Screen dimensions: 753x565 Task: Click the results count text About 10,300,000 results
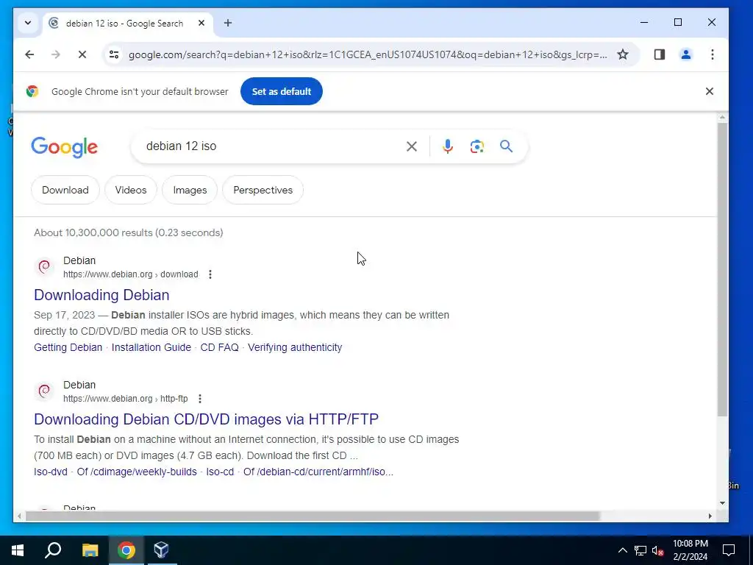pos(128,232)
